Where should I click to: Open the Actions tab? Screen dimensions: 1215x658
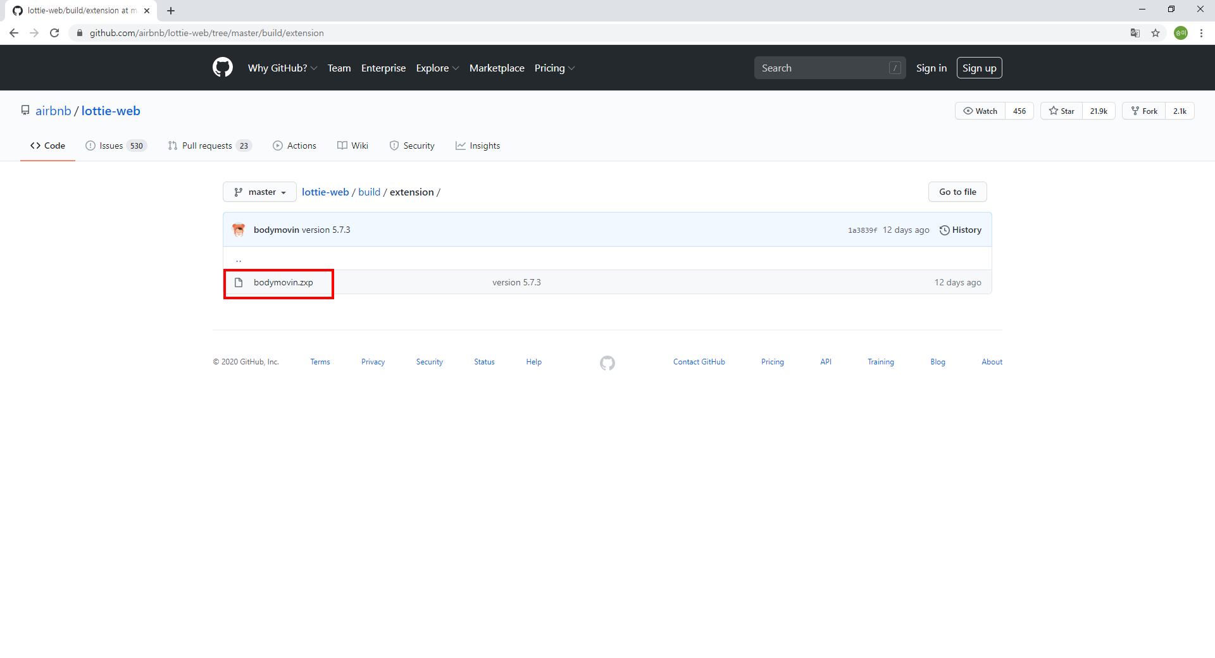point(294,146)
